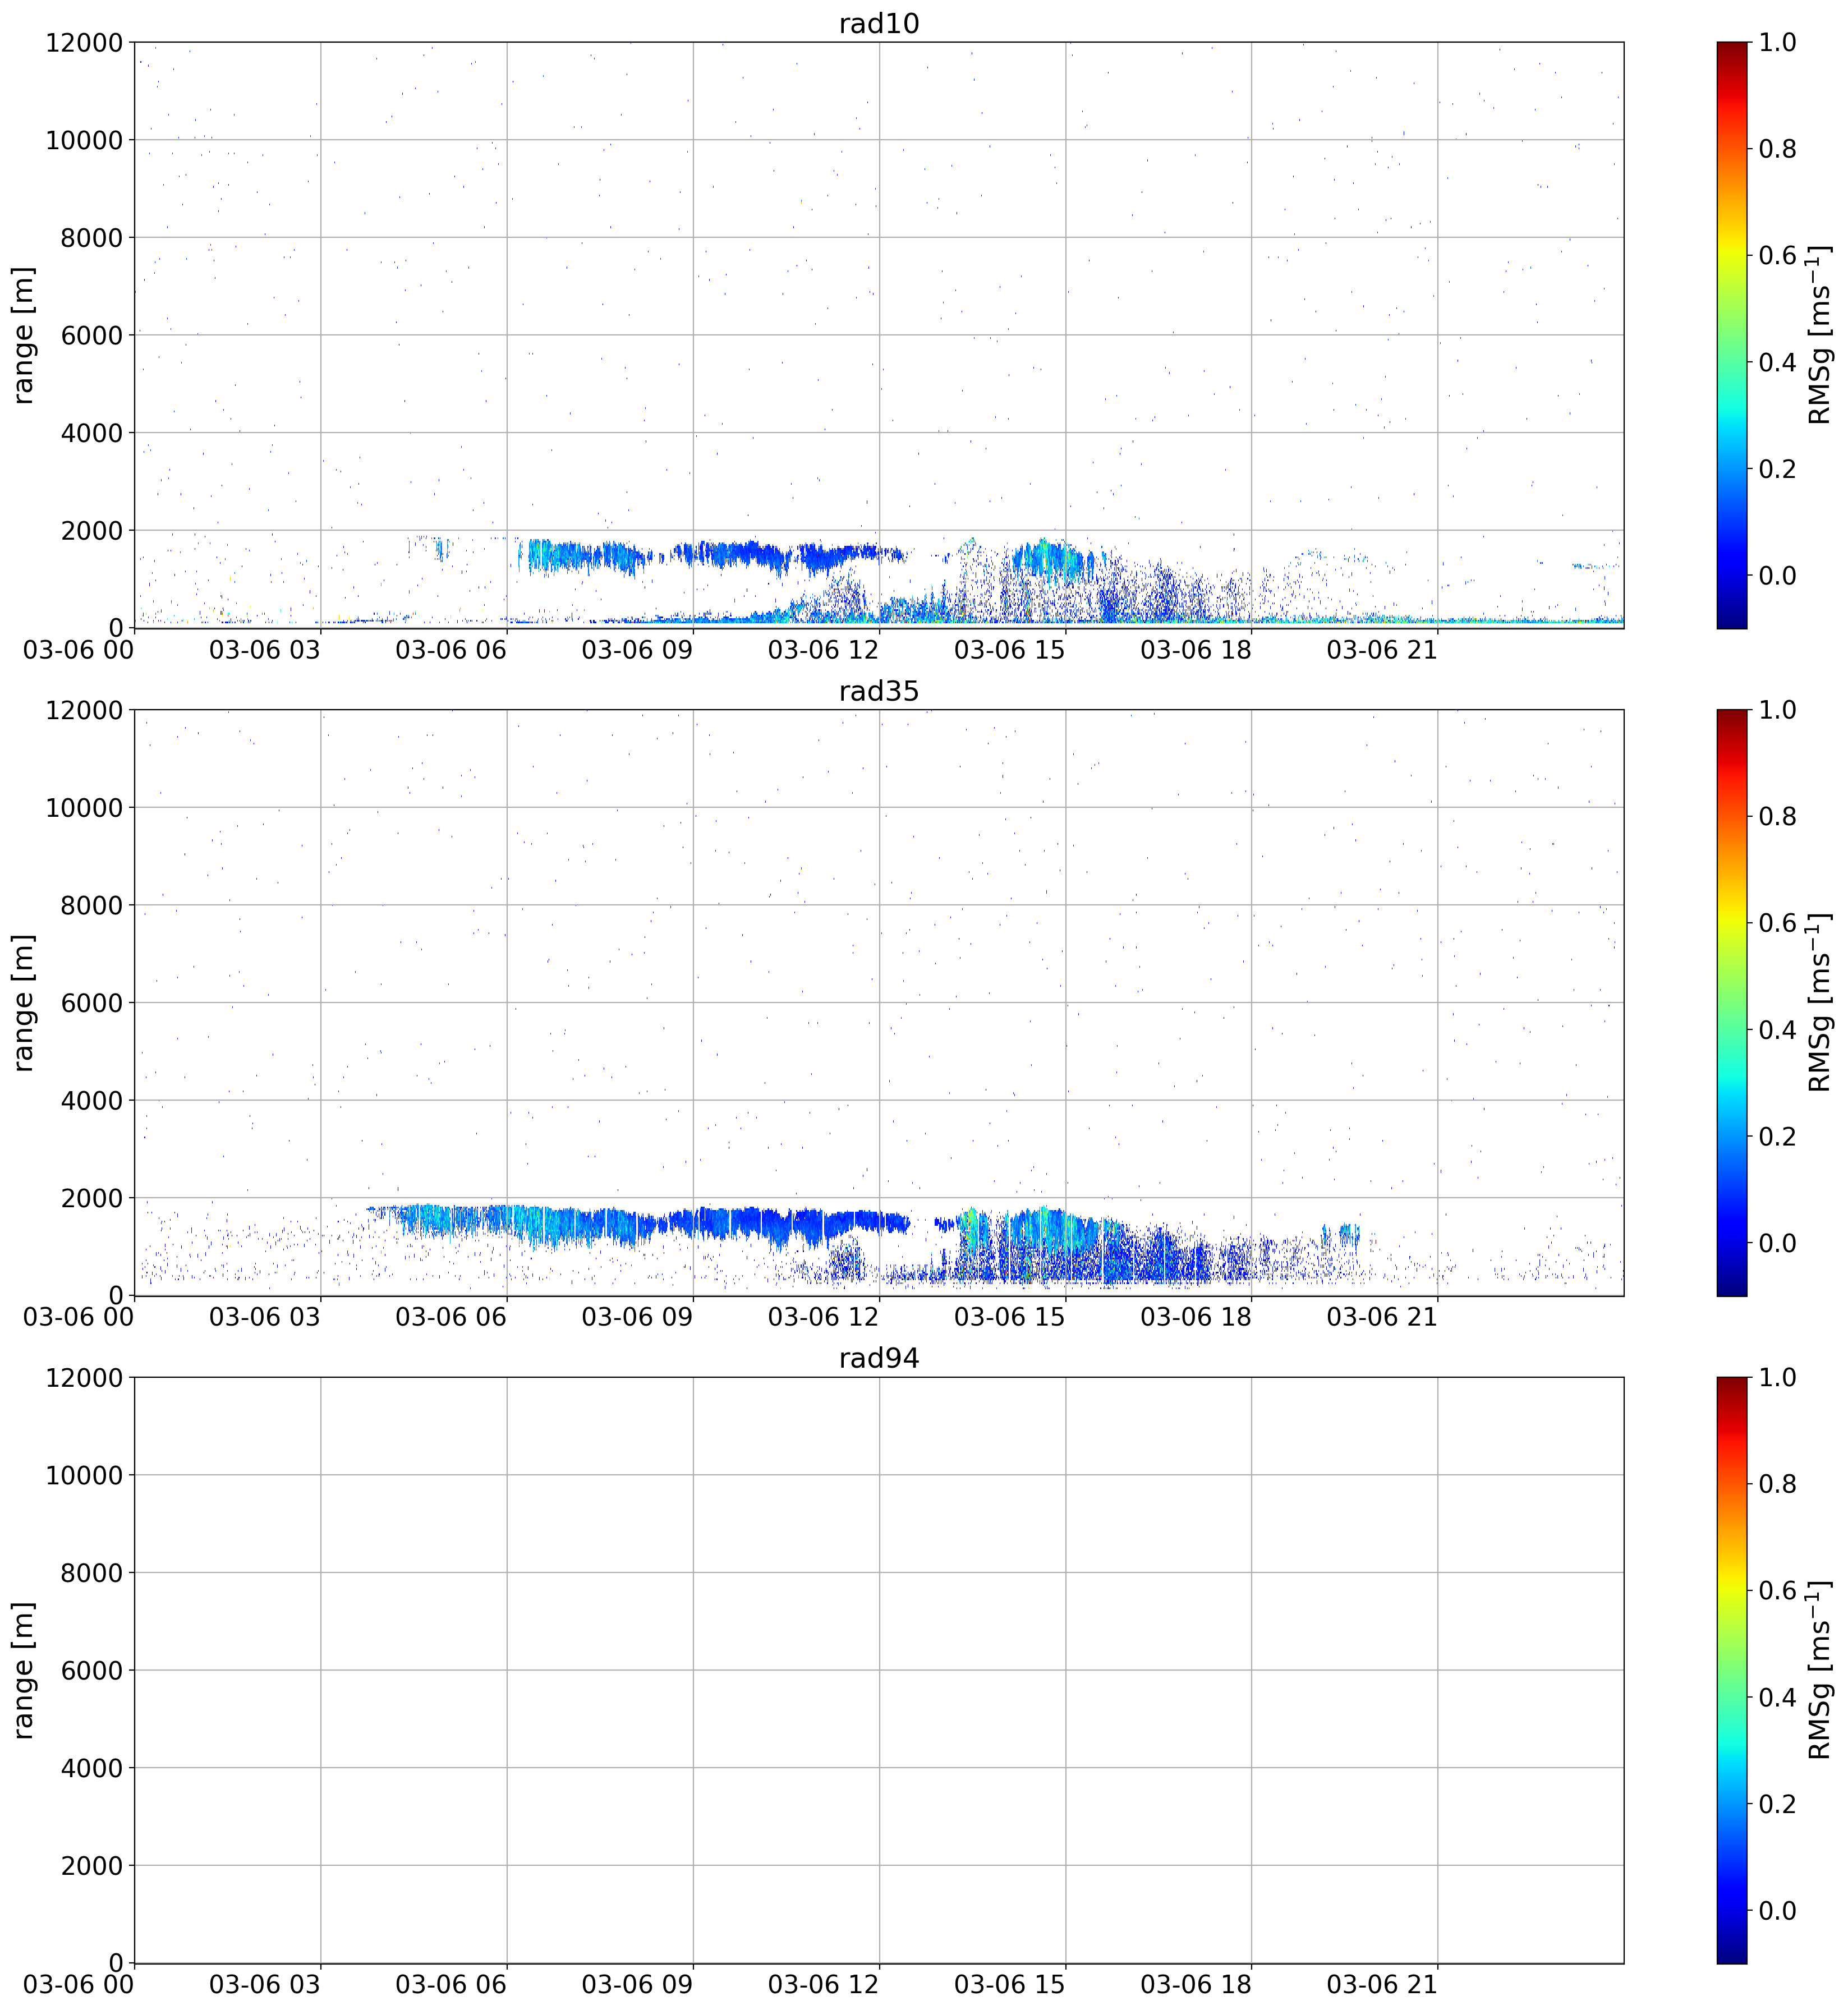Click the 0.2 tick on rad35 colorbar
Image resolution: width=1848 pixels, height=2010 pixels.
click(1778, 1136)
